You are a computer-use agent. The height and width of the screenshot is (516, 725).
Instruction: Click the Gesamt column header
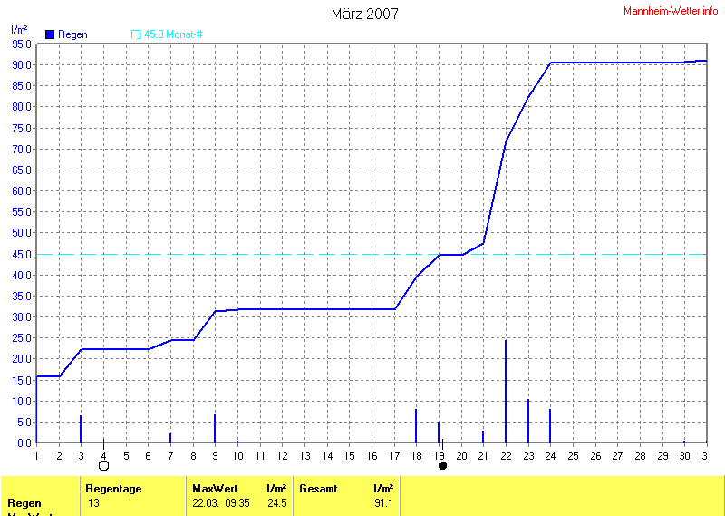coord(318,489)
